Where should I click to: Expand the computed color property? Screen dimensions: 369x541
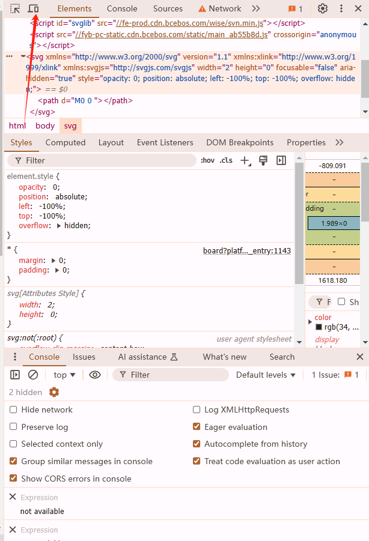click(310, 322)
